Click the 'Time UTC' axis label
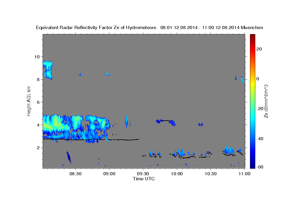Image resolution: width=303 pixels, height=202 pixels. [144, 179]
